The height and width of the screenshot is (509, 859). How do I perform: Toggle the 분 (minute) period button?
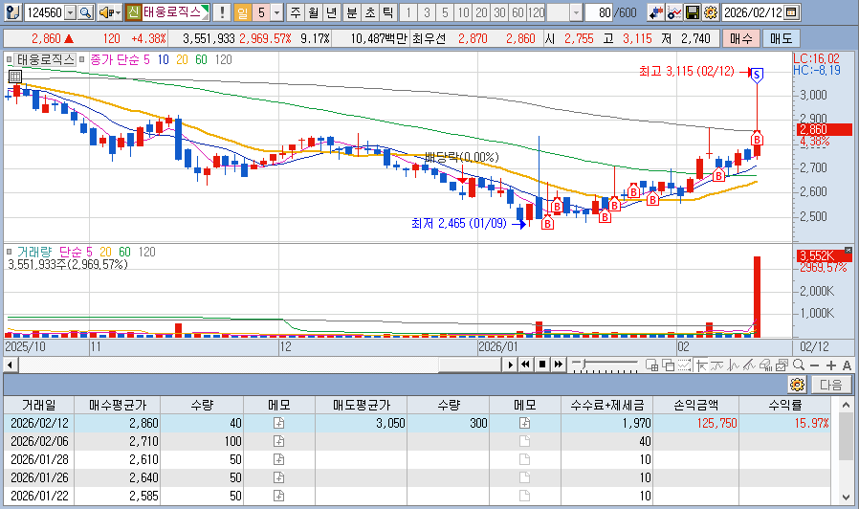(352, 12)
